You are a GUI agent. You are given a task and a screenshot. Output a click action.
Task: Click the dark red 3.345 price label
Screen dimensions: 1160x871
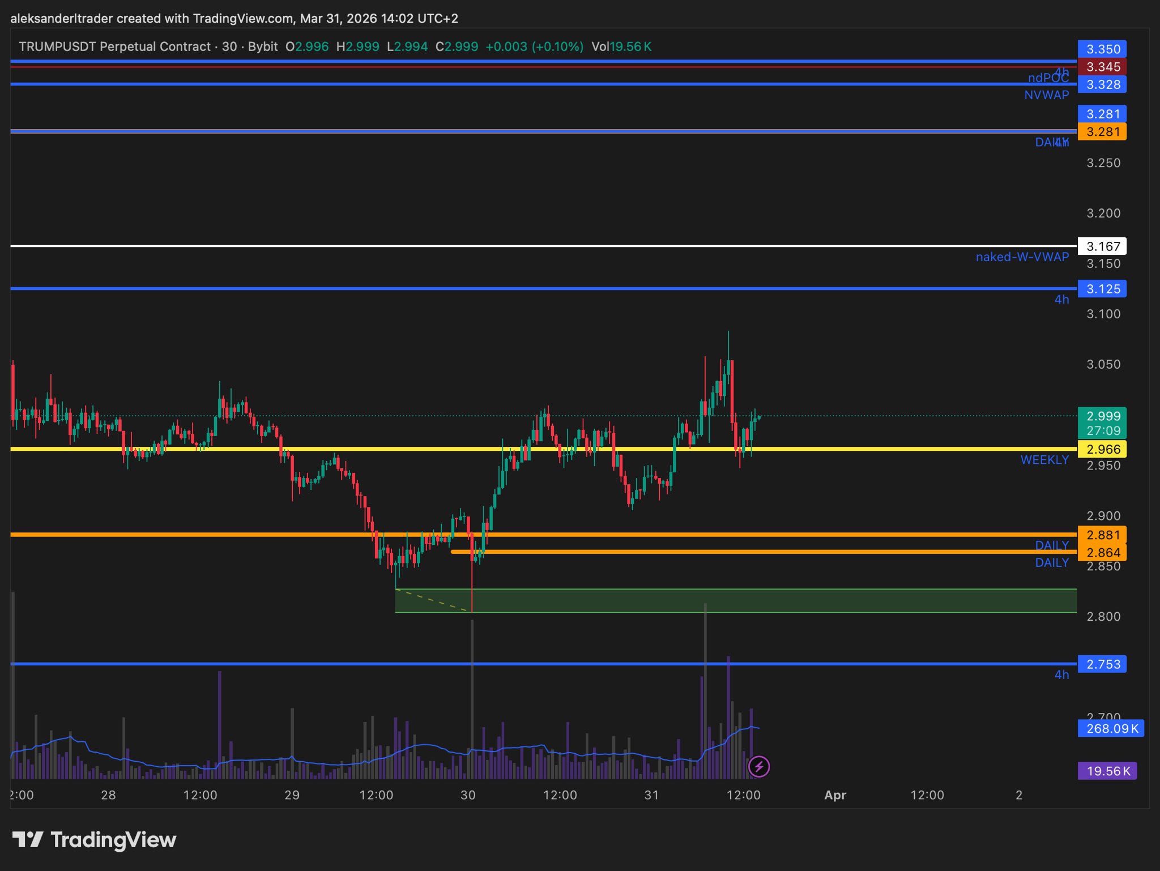click(1102, 67)
